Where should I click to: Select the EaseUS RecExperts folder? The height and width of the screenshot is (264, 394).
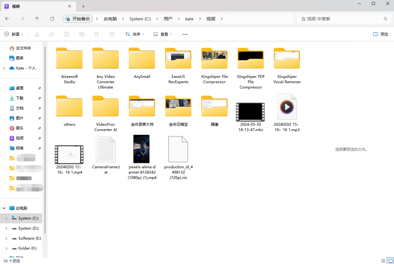178,66
